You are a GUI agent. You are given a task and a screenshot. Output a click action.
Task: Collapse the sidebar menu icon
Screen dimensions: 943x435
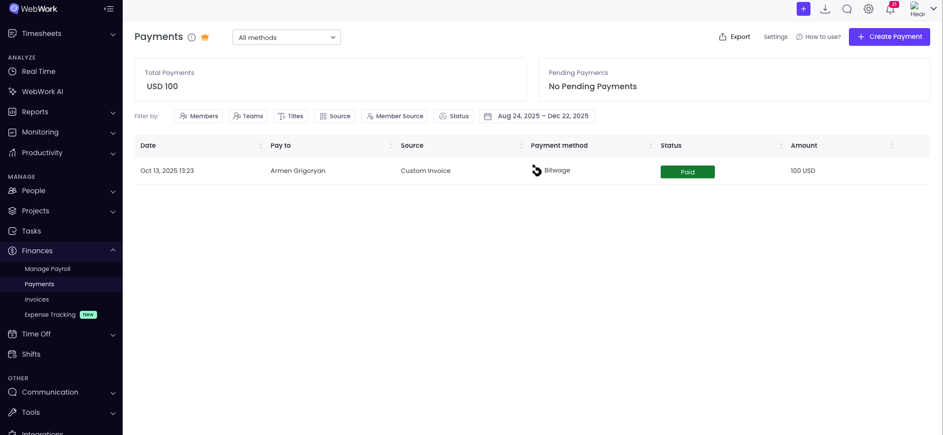(109, 9)
